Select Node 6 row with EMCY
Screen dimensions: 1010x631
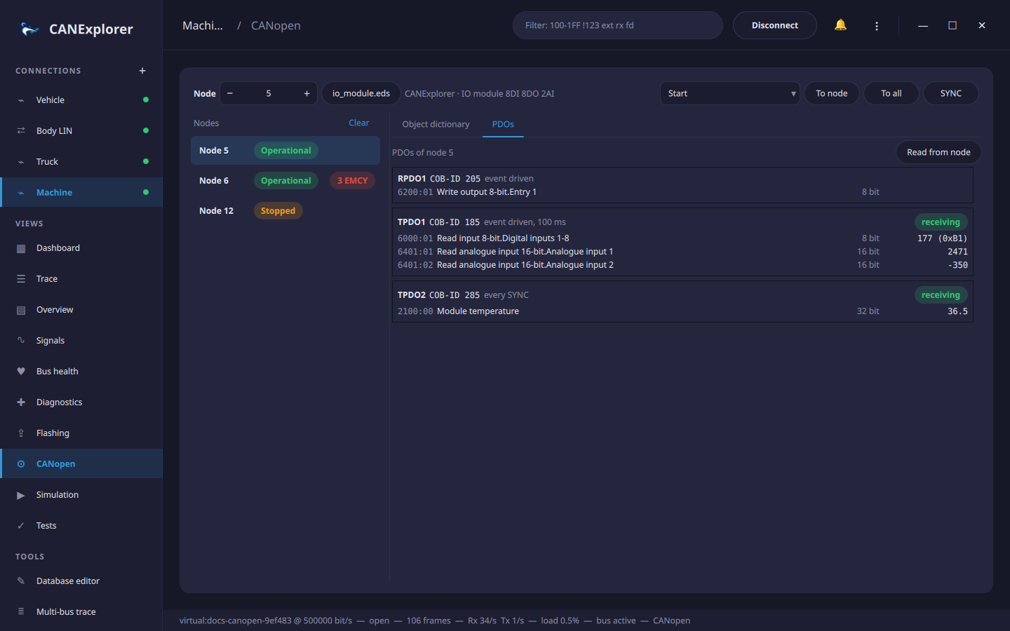click(x=285, y=181)
